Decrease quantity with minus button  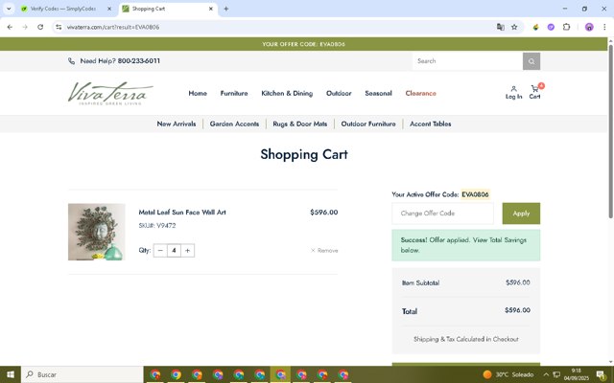coord(160,251)
